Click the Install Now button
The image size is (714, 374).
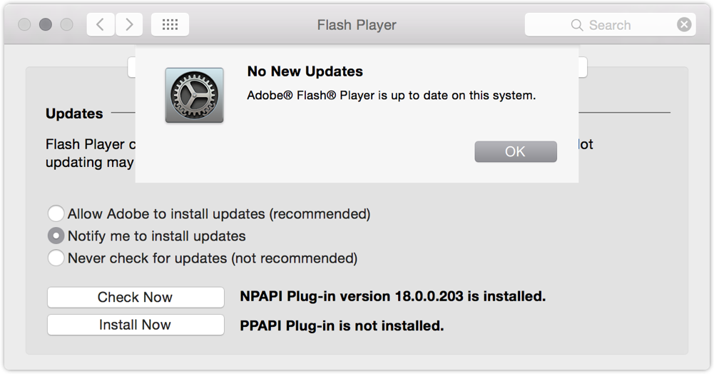136,325
